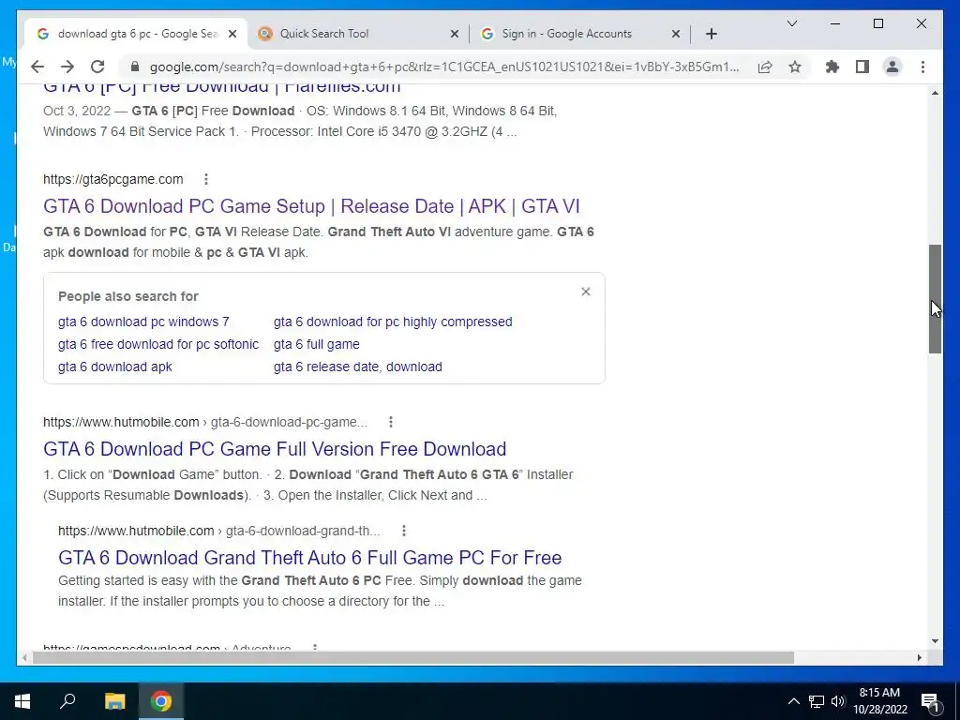
Task: Open File Explorer from taskbar
Action: click(x=114, y=701)
